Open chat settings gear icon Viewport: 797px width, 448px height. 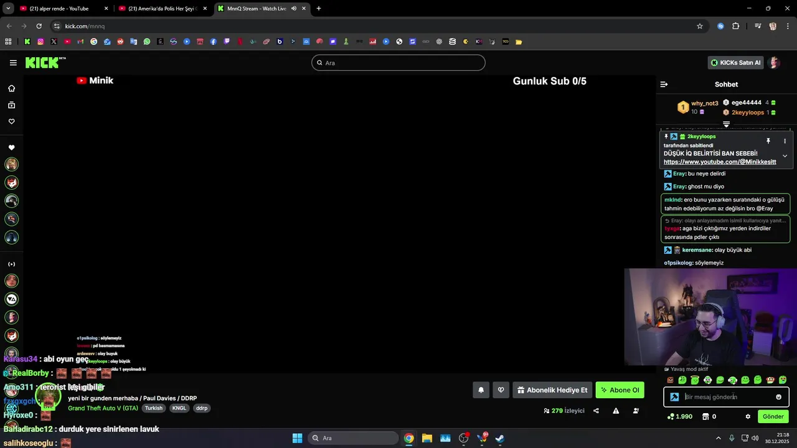point(748,417)
